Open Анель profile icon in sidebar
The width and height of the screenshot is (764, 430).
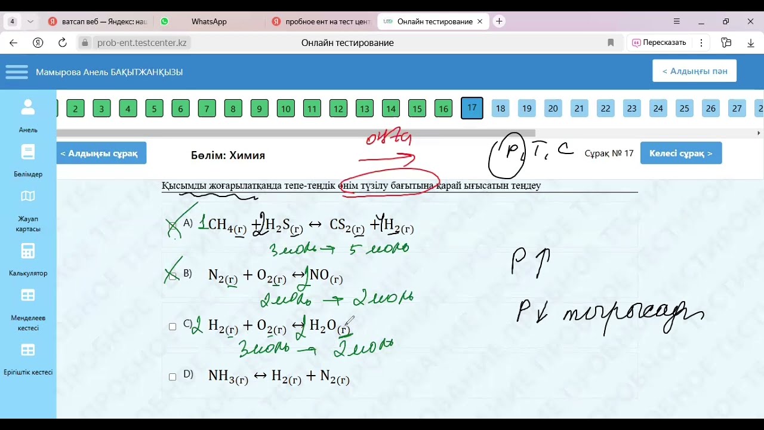[28, 107]
